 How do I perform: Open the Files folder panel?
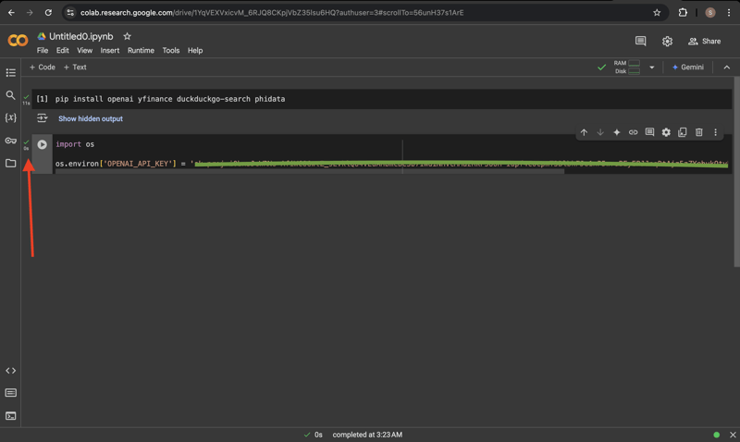click(x=11, y=164)
